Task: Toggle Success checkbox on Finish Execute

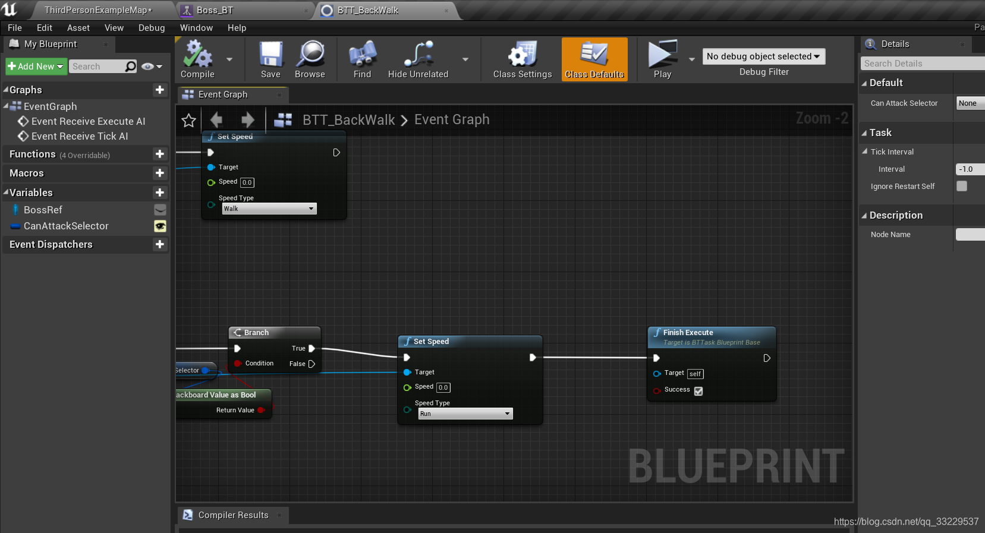Action: point(698,391)
